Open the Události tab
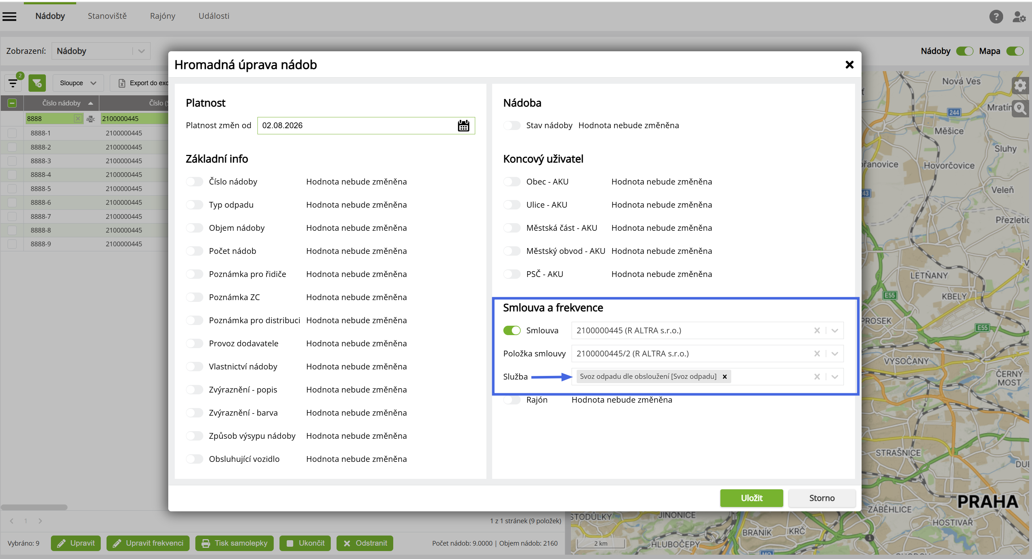1032x559 pixels. [x=214, y=16]
